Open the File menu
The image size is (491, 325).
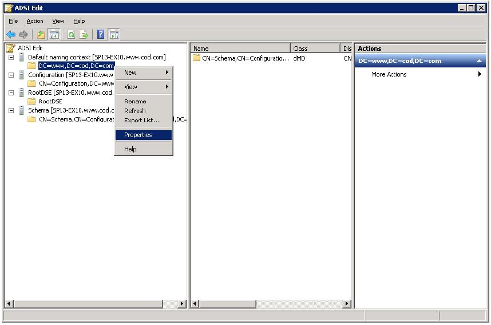click(13, 21)
